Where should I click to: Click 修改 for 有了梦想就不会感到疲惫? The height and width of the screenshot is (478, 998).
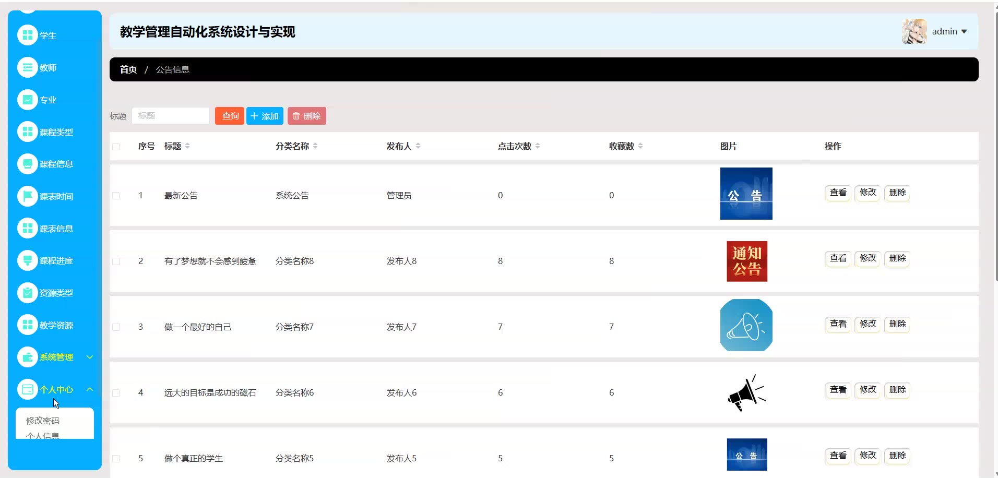click(x=868, y=258)
